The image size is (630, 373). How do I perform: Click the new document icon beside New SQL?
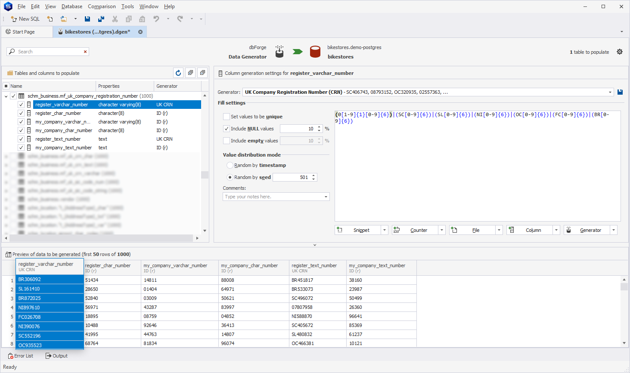50,19
